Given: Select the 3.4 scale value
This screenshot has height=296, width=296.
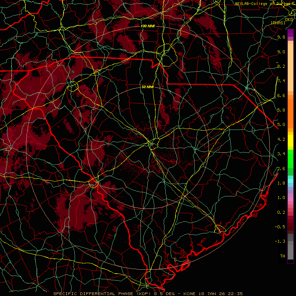Looking at the screenshot, I should (281, 154).
